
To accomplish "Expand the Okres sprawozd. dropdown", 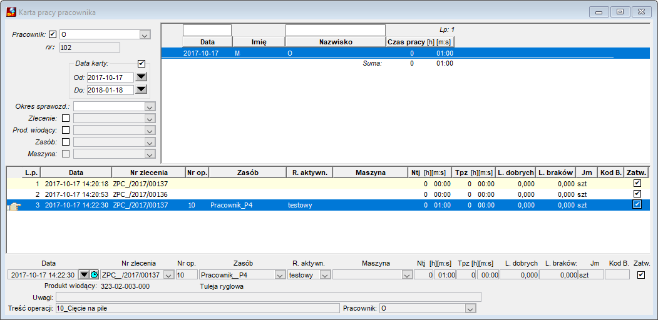I will coord(150,106).
